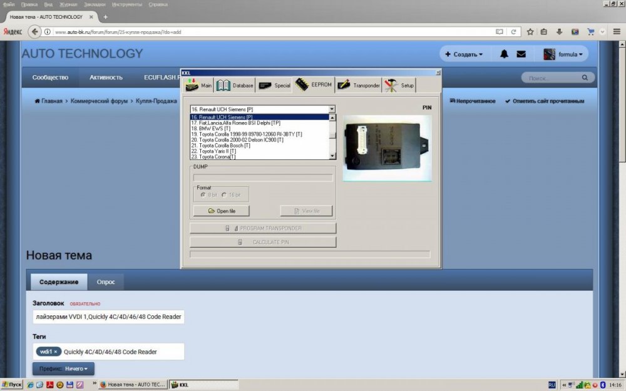Reload the page with the refresh icon
Screen dimensions: 626x391
pyautogui.click(x=513, y=31)
